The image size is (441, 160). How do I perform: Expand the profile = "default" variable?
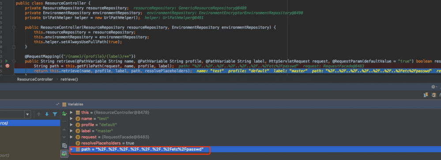point(71,125)
